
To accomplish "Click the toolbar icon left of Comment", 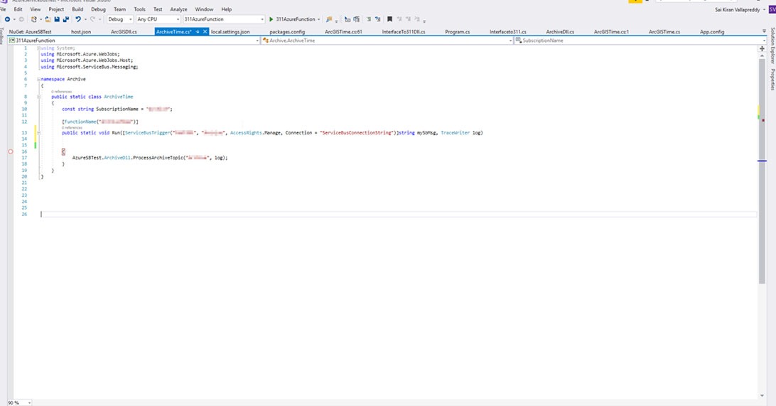I will [356, 19].
